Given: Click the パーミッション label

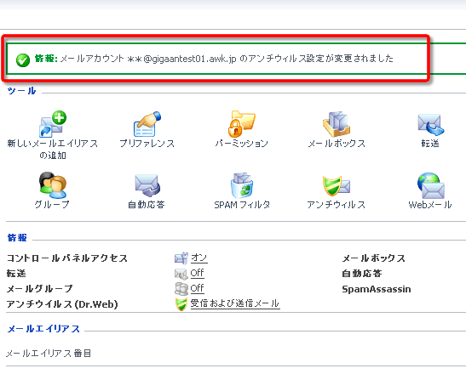Looking at the screenshot, I should [x=241, y=144].
